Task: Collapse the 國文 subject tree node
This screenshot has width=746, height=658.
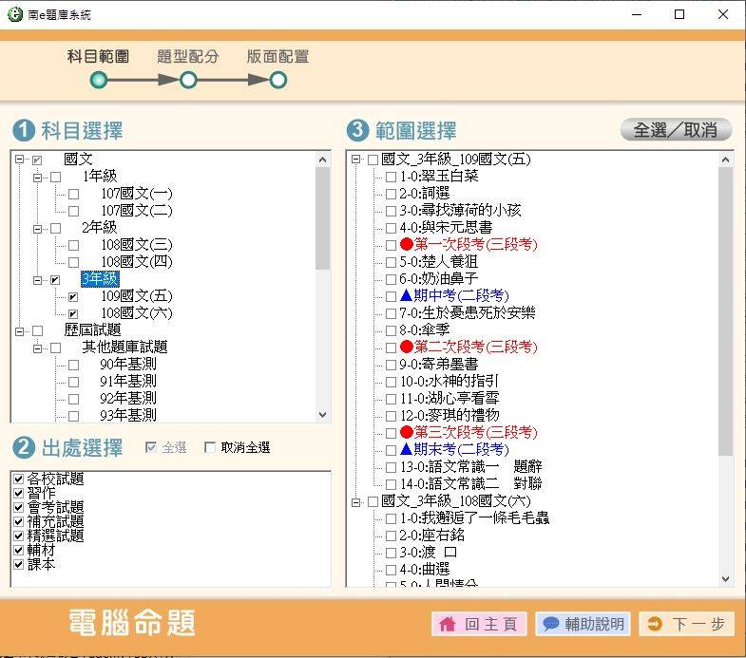Action: coord(20,160)
